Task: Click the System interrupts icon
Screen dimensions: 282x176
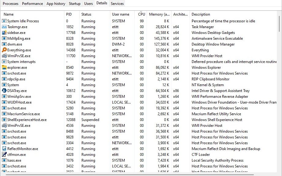Action: tap(4, 61)
